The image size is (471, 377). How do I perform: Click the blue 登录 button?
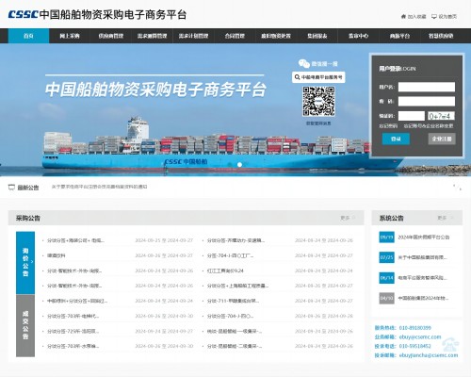[x=396, y=139]
